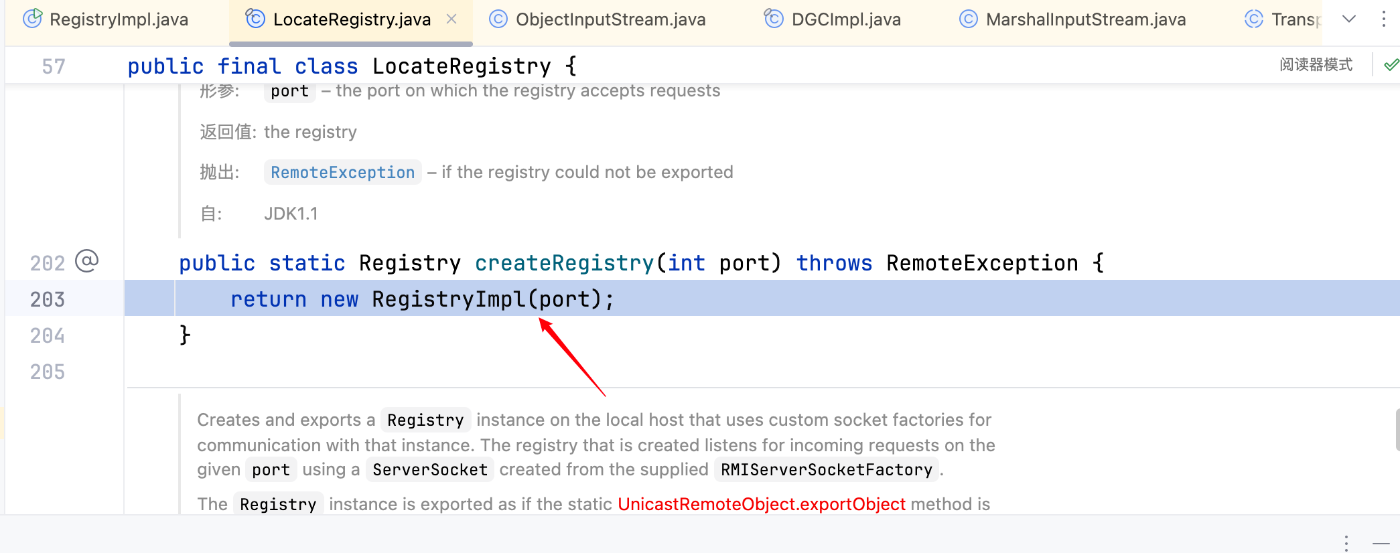Click the DGCImpl.java class icon
Image resolution: width=1400 pixels, height=553 pixels.
point(774,19)
